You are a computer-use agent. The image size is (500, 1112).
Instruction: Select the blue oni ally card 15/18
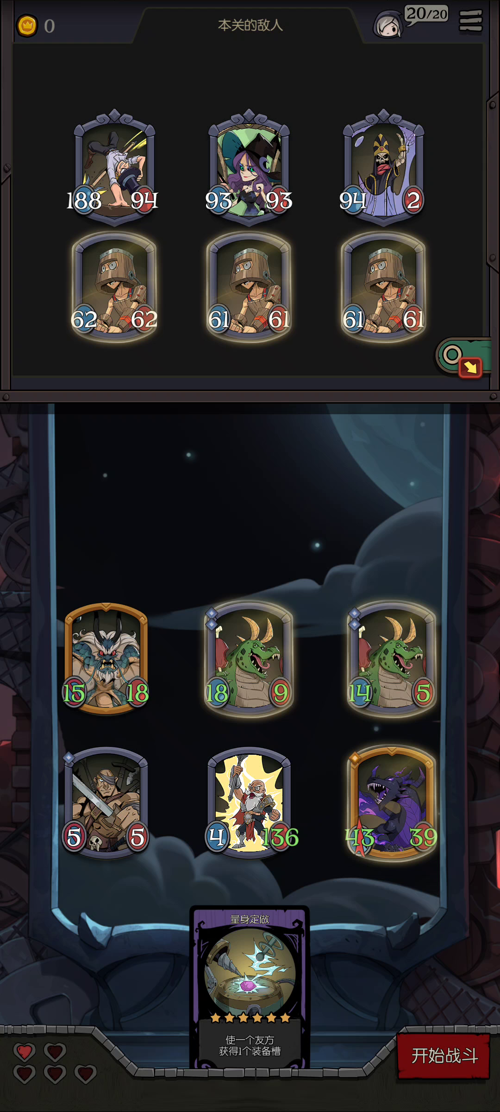[106, 658]
